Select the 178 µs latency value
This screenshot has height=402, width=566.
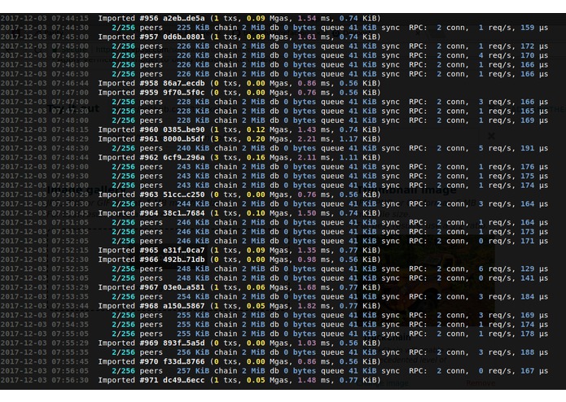(x=534, y=334)
